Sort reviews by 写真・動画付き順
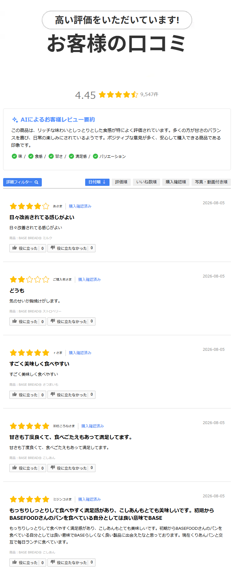Screen dimensions: 234x570 211,182
